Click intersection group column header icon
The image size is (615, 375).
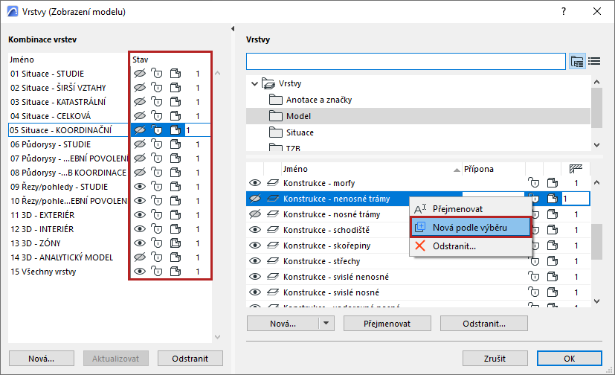point(576,169)
